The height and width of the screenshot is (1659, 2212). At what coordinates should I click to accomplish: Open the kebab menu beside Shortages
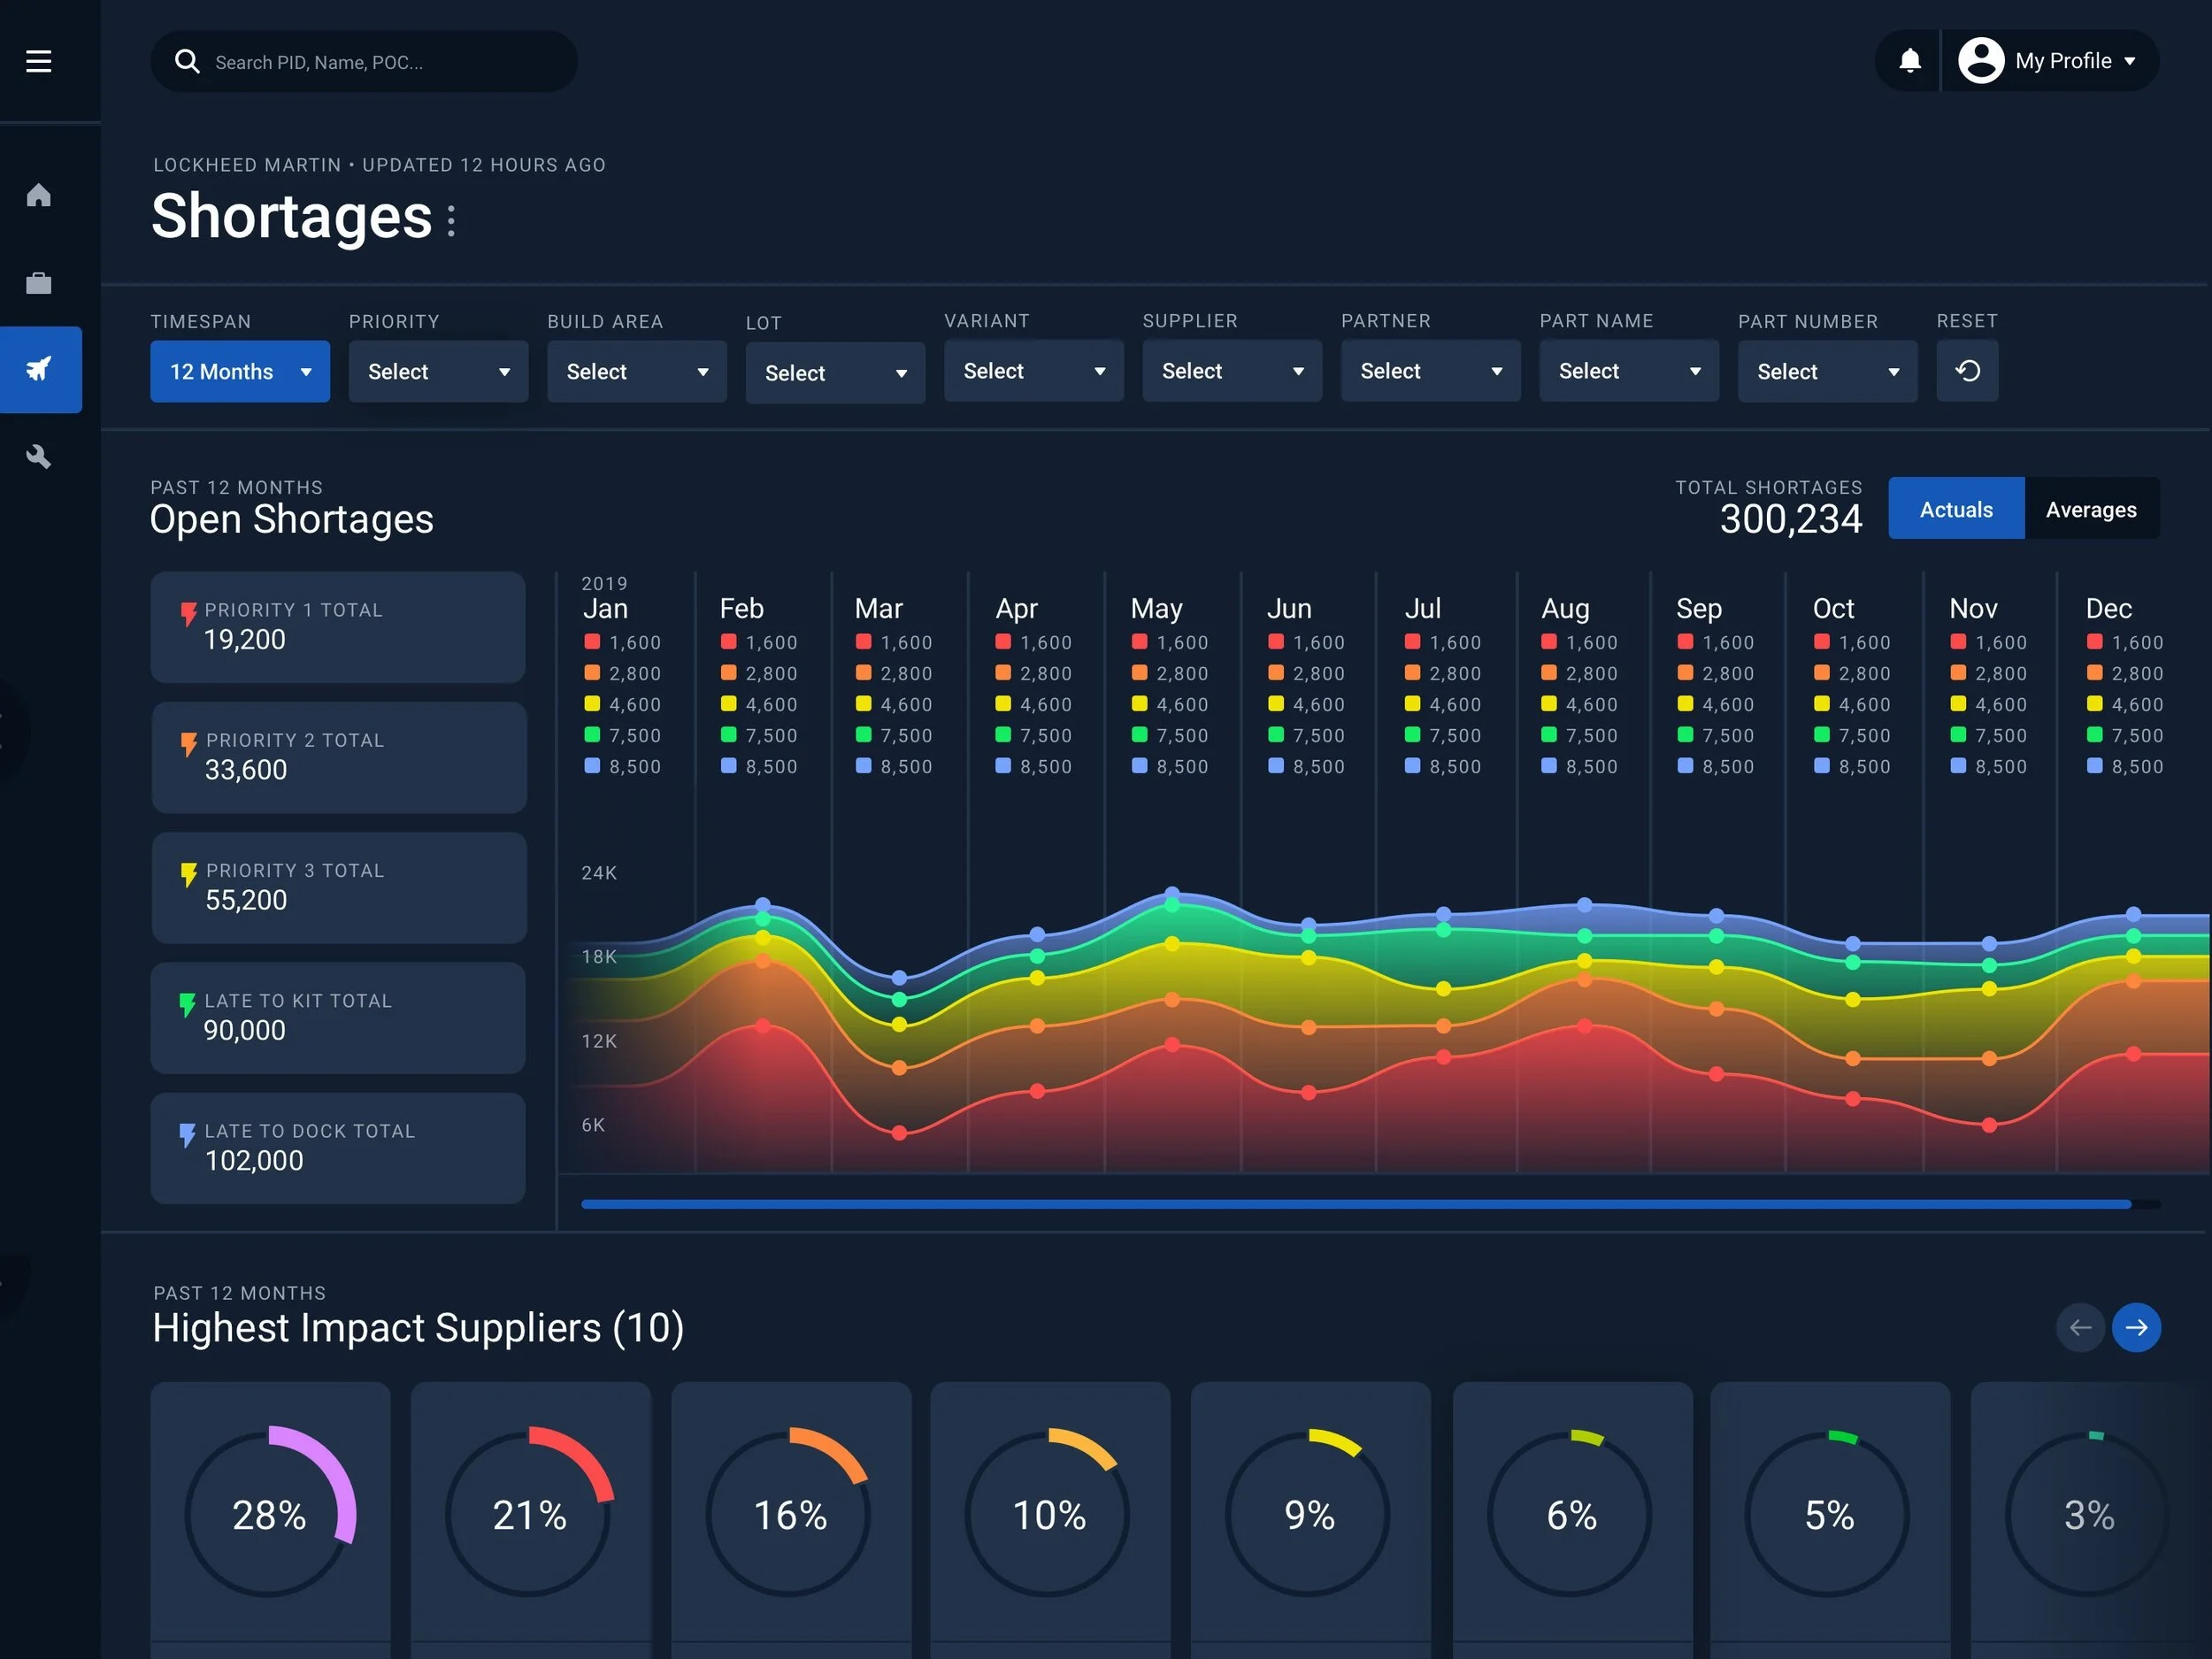(452, 220)
